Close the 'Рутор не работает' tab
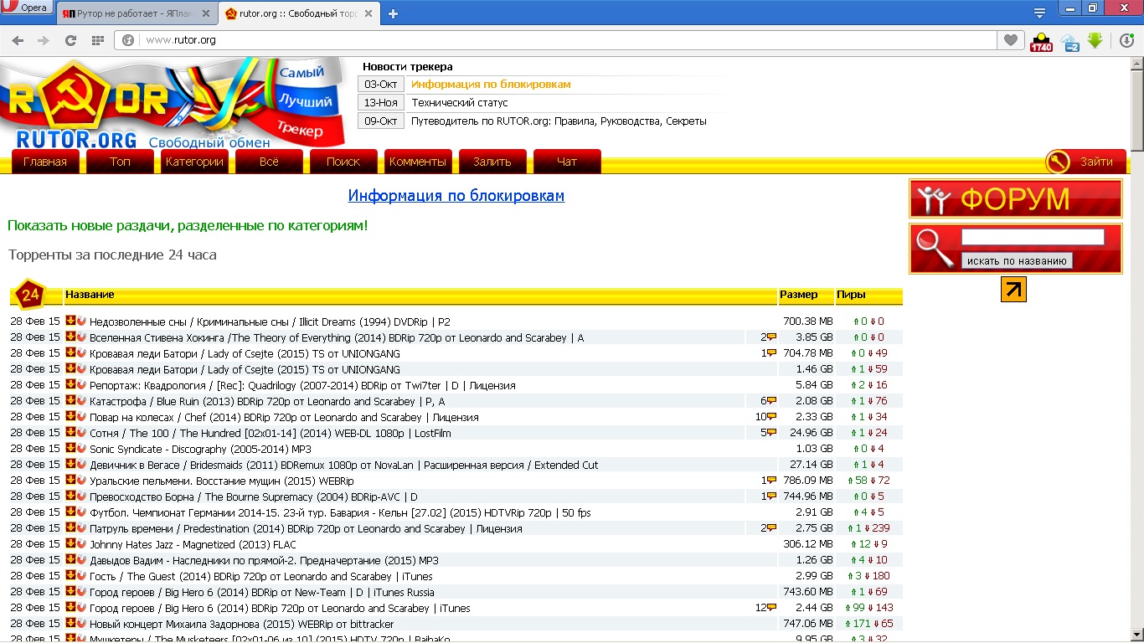This screenshot has width=1144, height=643. click(x=206, y=13)
